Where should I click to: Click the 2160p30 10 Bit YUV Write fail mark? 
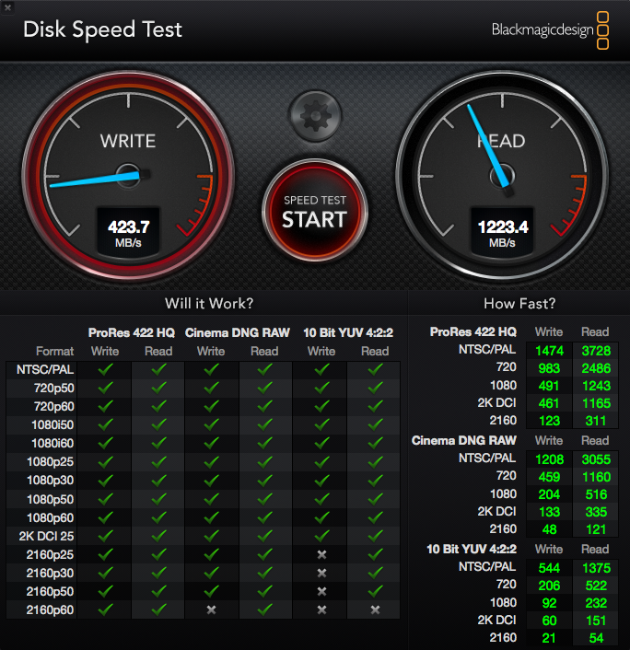click(x=321, y=573)
